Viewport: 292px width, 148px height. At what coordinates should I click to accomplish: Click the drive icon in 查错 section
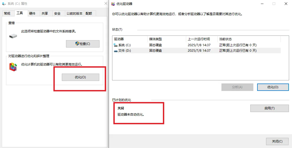pyautogui.click(x=13, y=36)
